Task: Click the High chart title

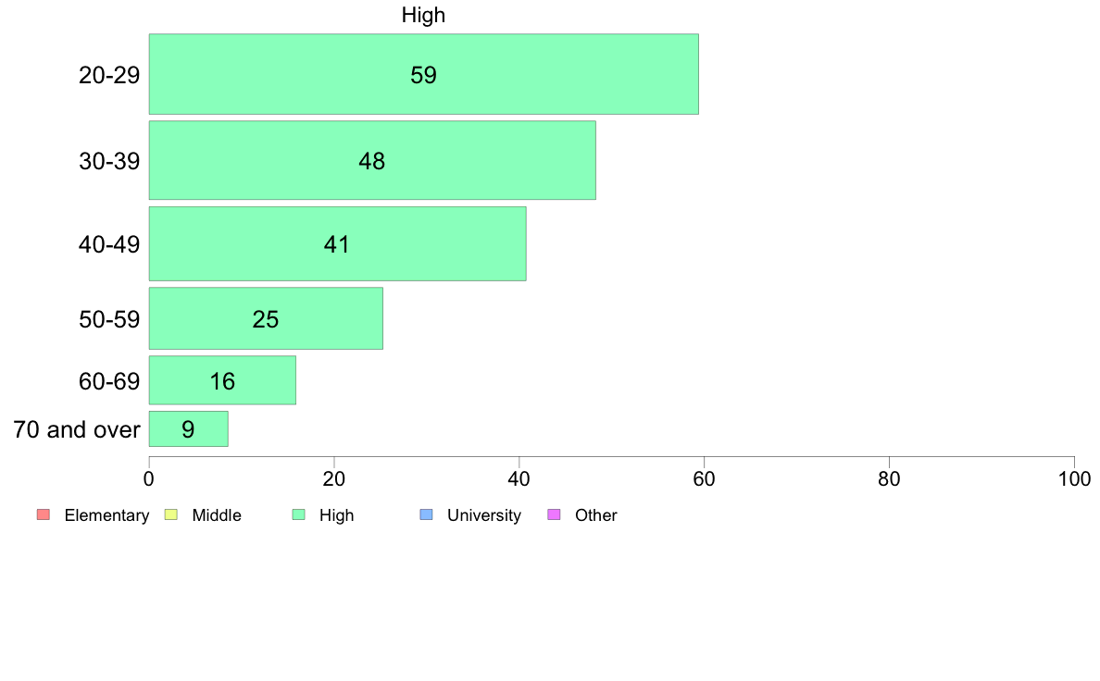Action: click(x=423, y=15)
